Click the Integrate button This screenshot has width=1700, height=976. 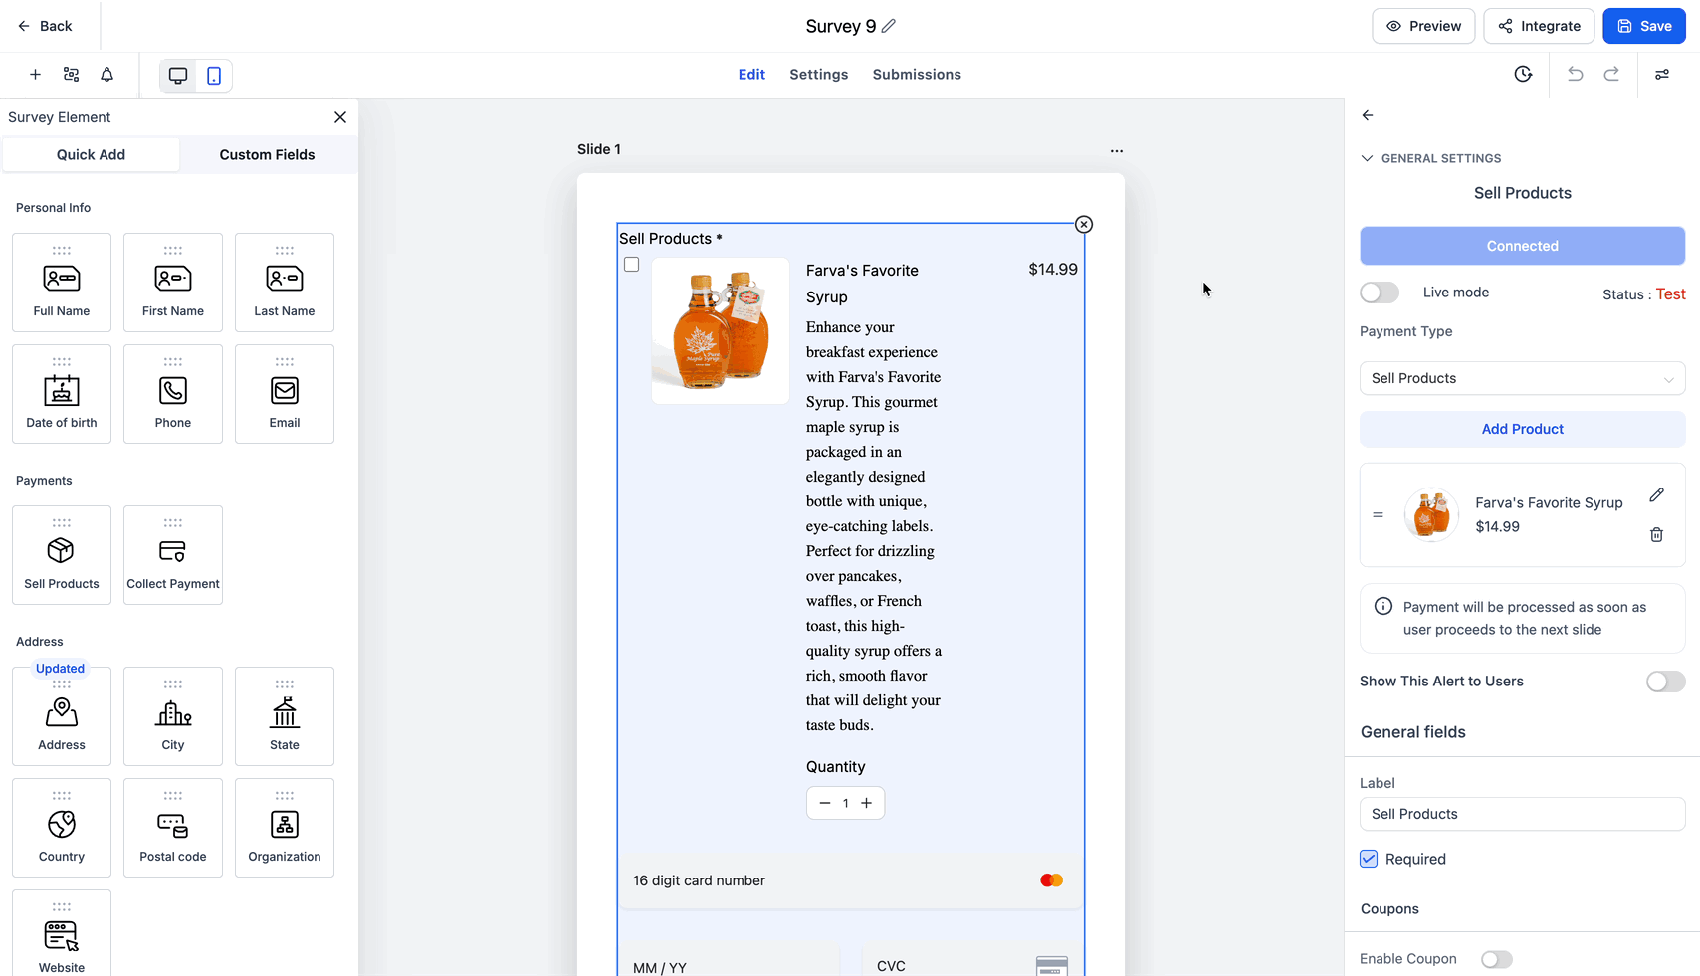tap(1539, 26)
